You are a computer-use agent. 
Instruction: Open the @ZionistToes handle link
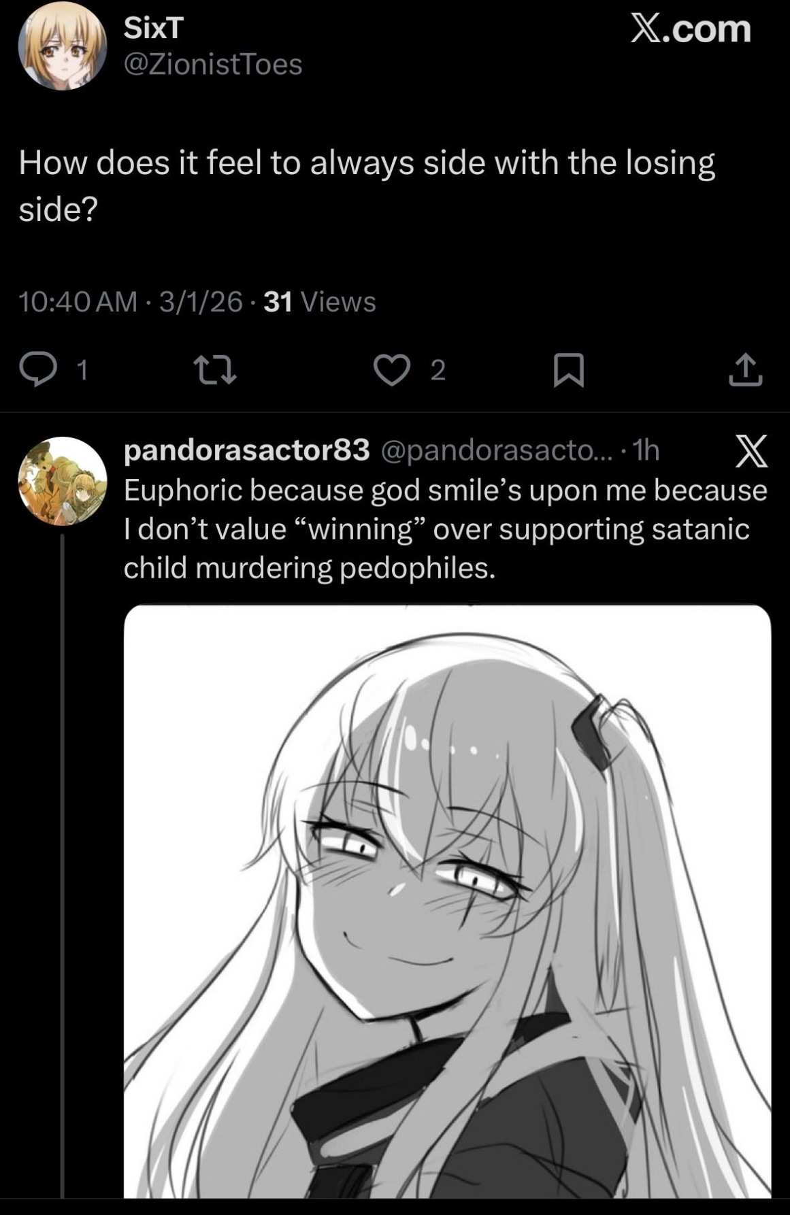click(213, 65)
